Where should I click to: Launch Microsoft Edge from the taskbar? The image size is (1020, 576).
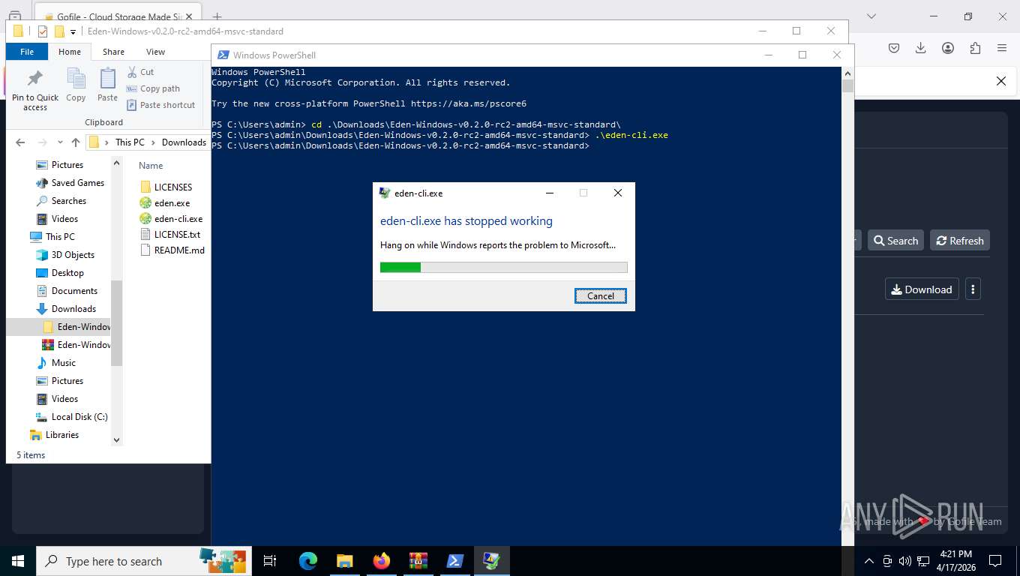pyautogui.click(x=307, y=561)
